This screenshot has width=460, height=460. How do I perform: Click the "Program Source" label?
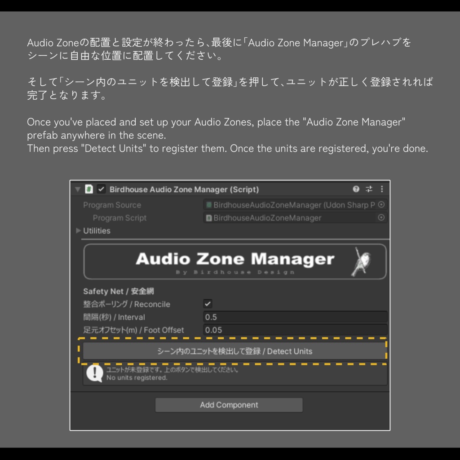click(112, 205)
